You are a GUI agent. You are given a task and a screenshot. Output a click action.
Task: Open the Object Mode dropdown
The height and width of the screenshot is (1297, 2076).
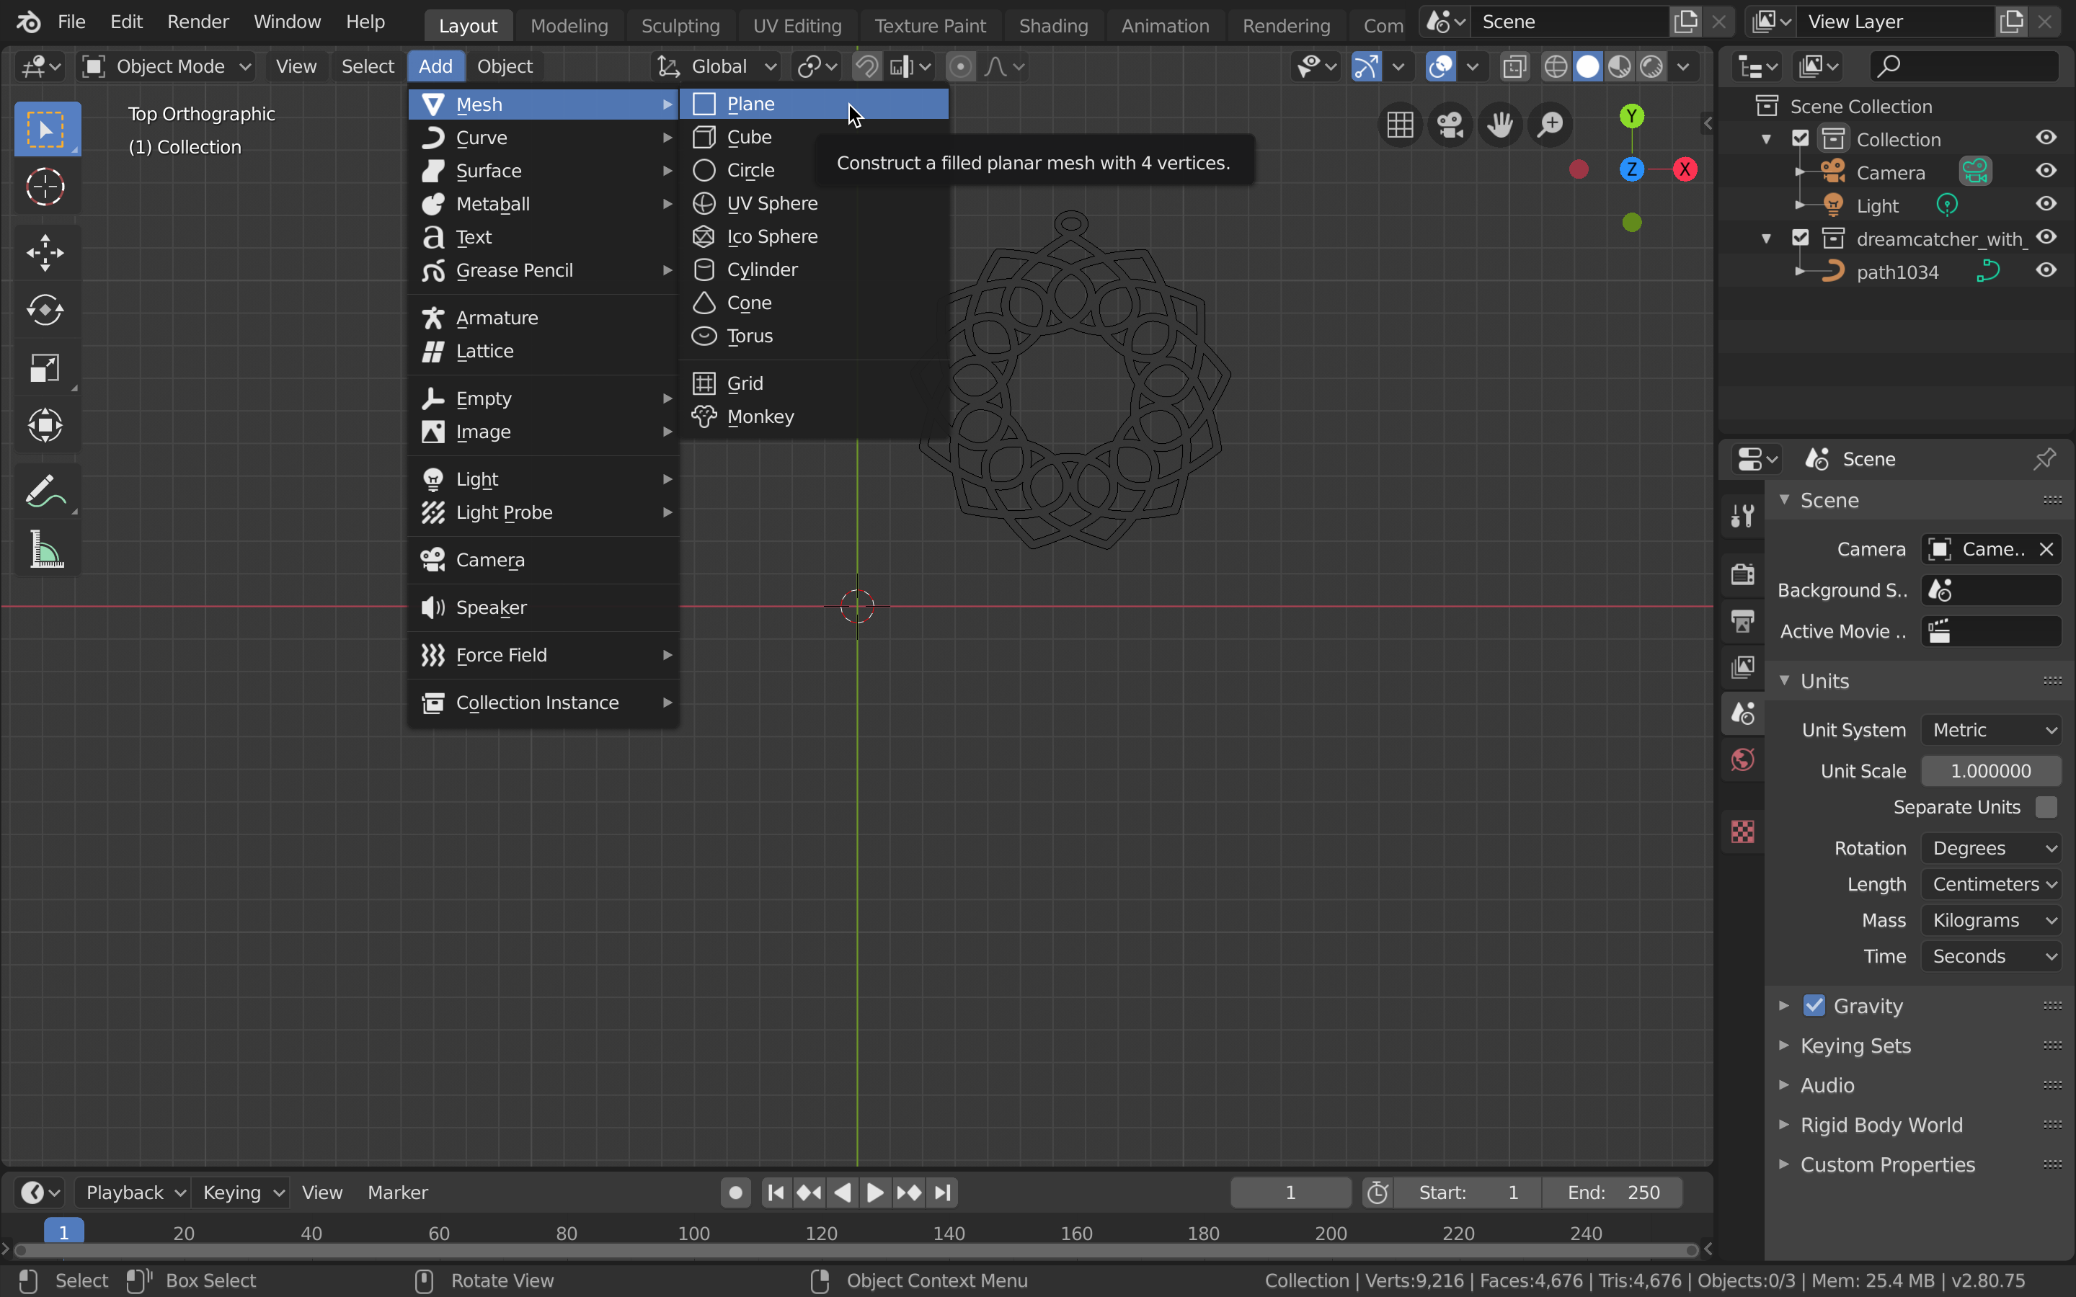pyautogui.click(x=167, y=66)
